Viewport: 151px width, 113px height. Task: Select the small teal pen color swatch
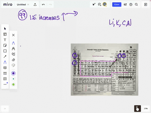click(x=13, y=79)
